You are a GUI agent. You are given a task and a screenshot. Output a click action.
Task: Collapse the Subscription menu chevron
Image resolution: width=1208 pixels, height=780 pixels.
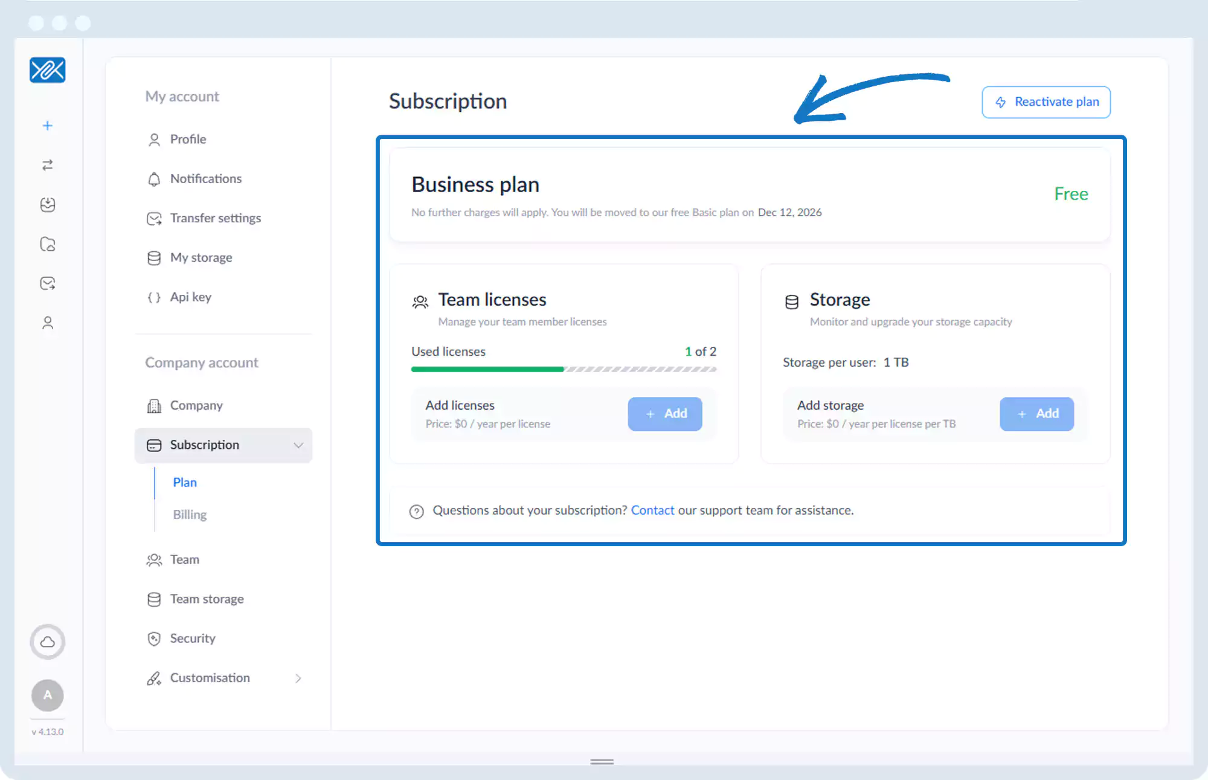pos(298,445)
